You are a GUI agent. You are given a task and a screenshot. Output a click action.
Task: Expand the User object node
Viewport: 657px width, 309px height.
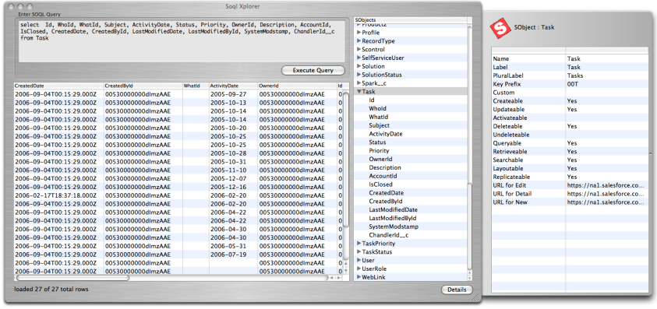point(359,260)
